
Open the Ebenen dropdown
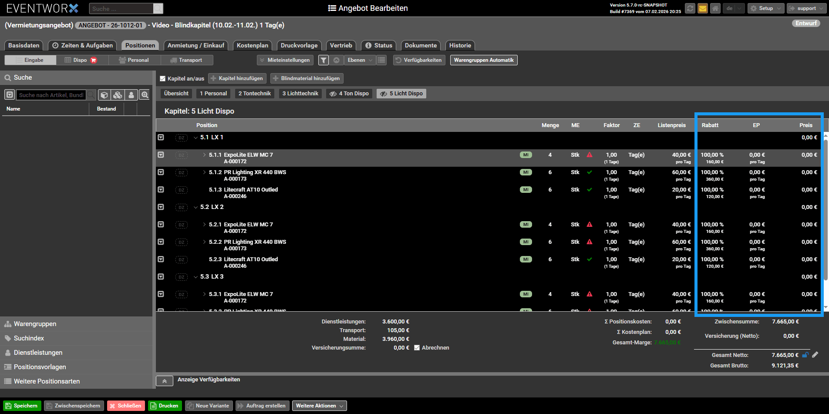click(360, 60)
